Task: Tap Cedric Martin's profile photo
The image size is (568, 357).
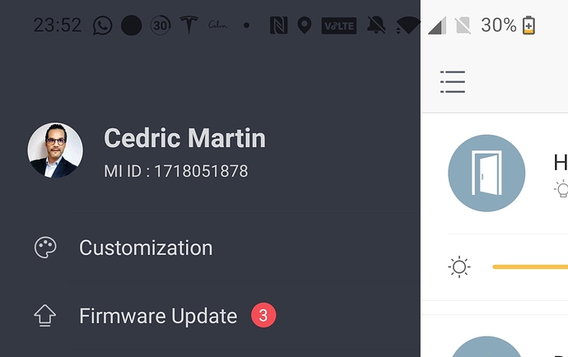Action: (x=55, y=151)
